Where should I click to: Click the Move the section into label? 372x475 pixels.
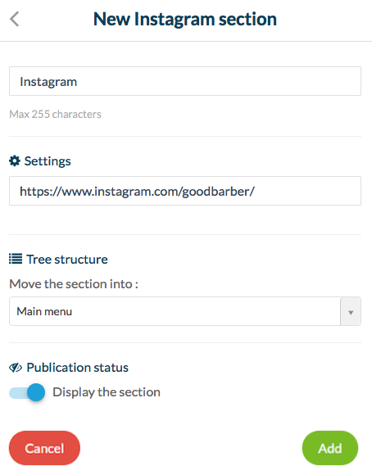pyautogui.click(x=74, y=284)
